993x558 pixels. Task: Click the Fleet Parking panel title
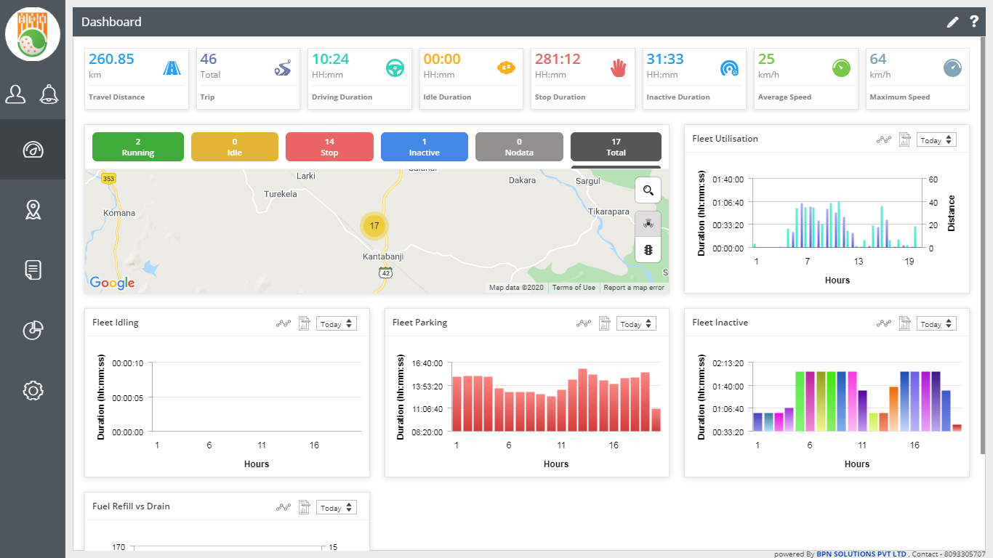point(419,323)
